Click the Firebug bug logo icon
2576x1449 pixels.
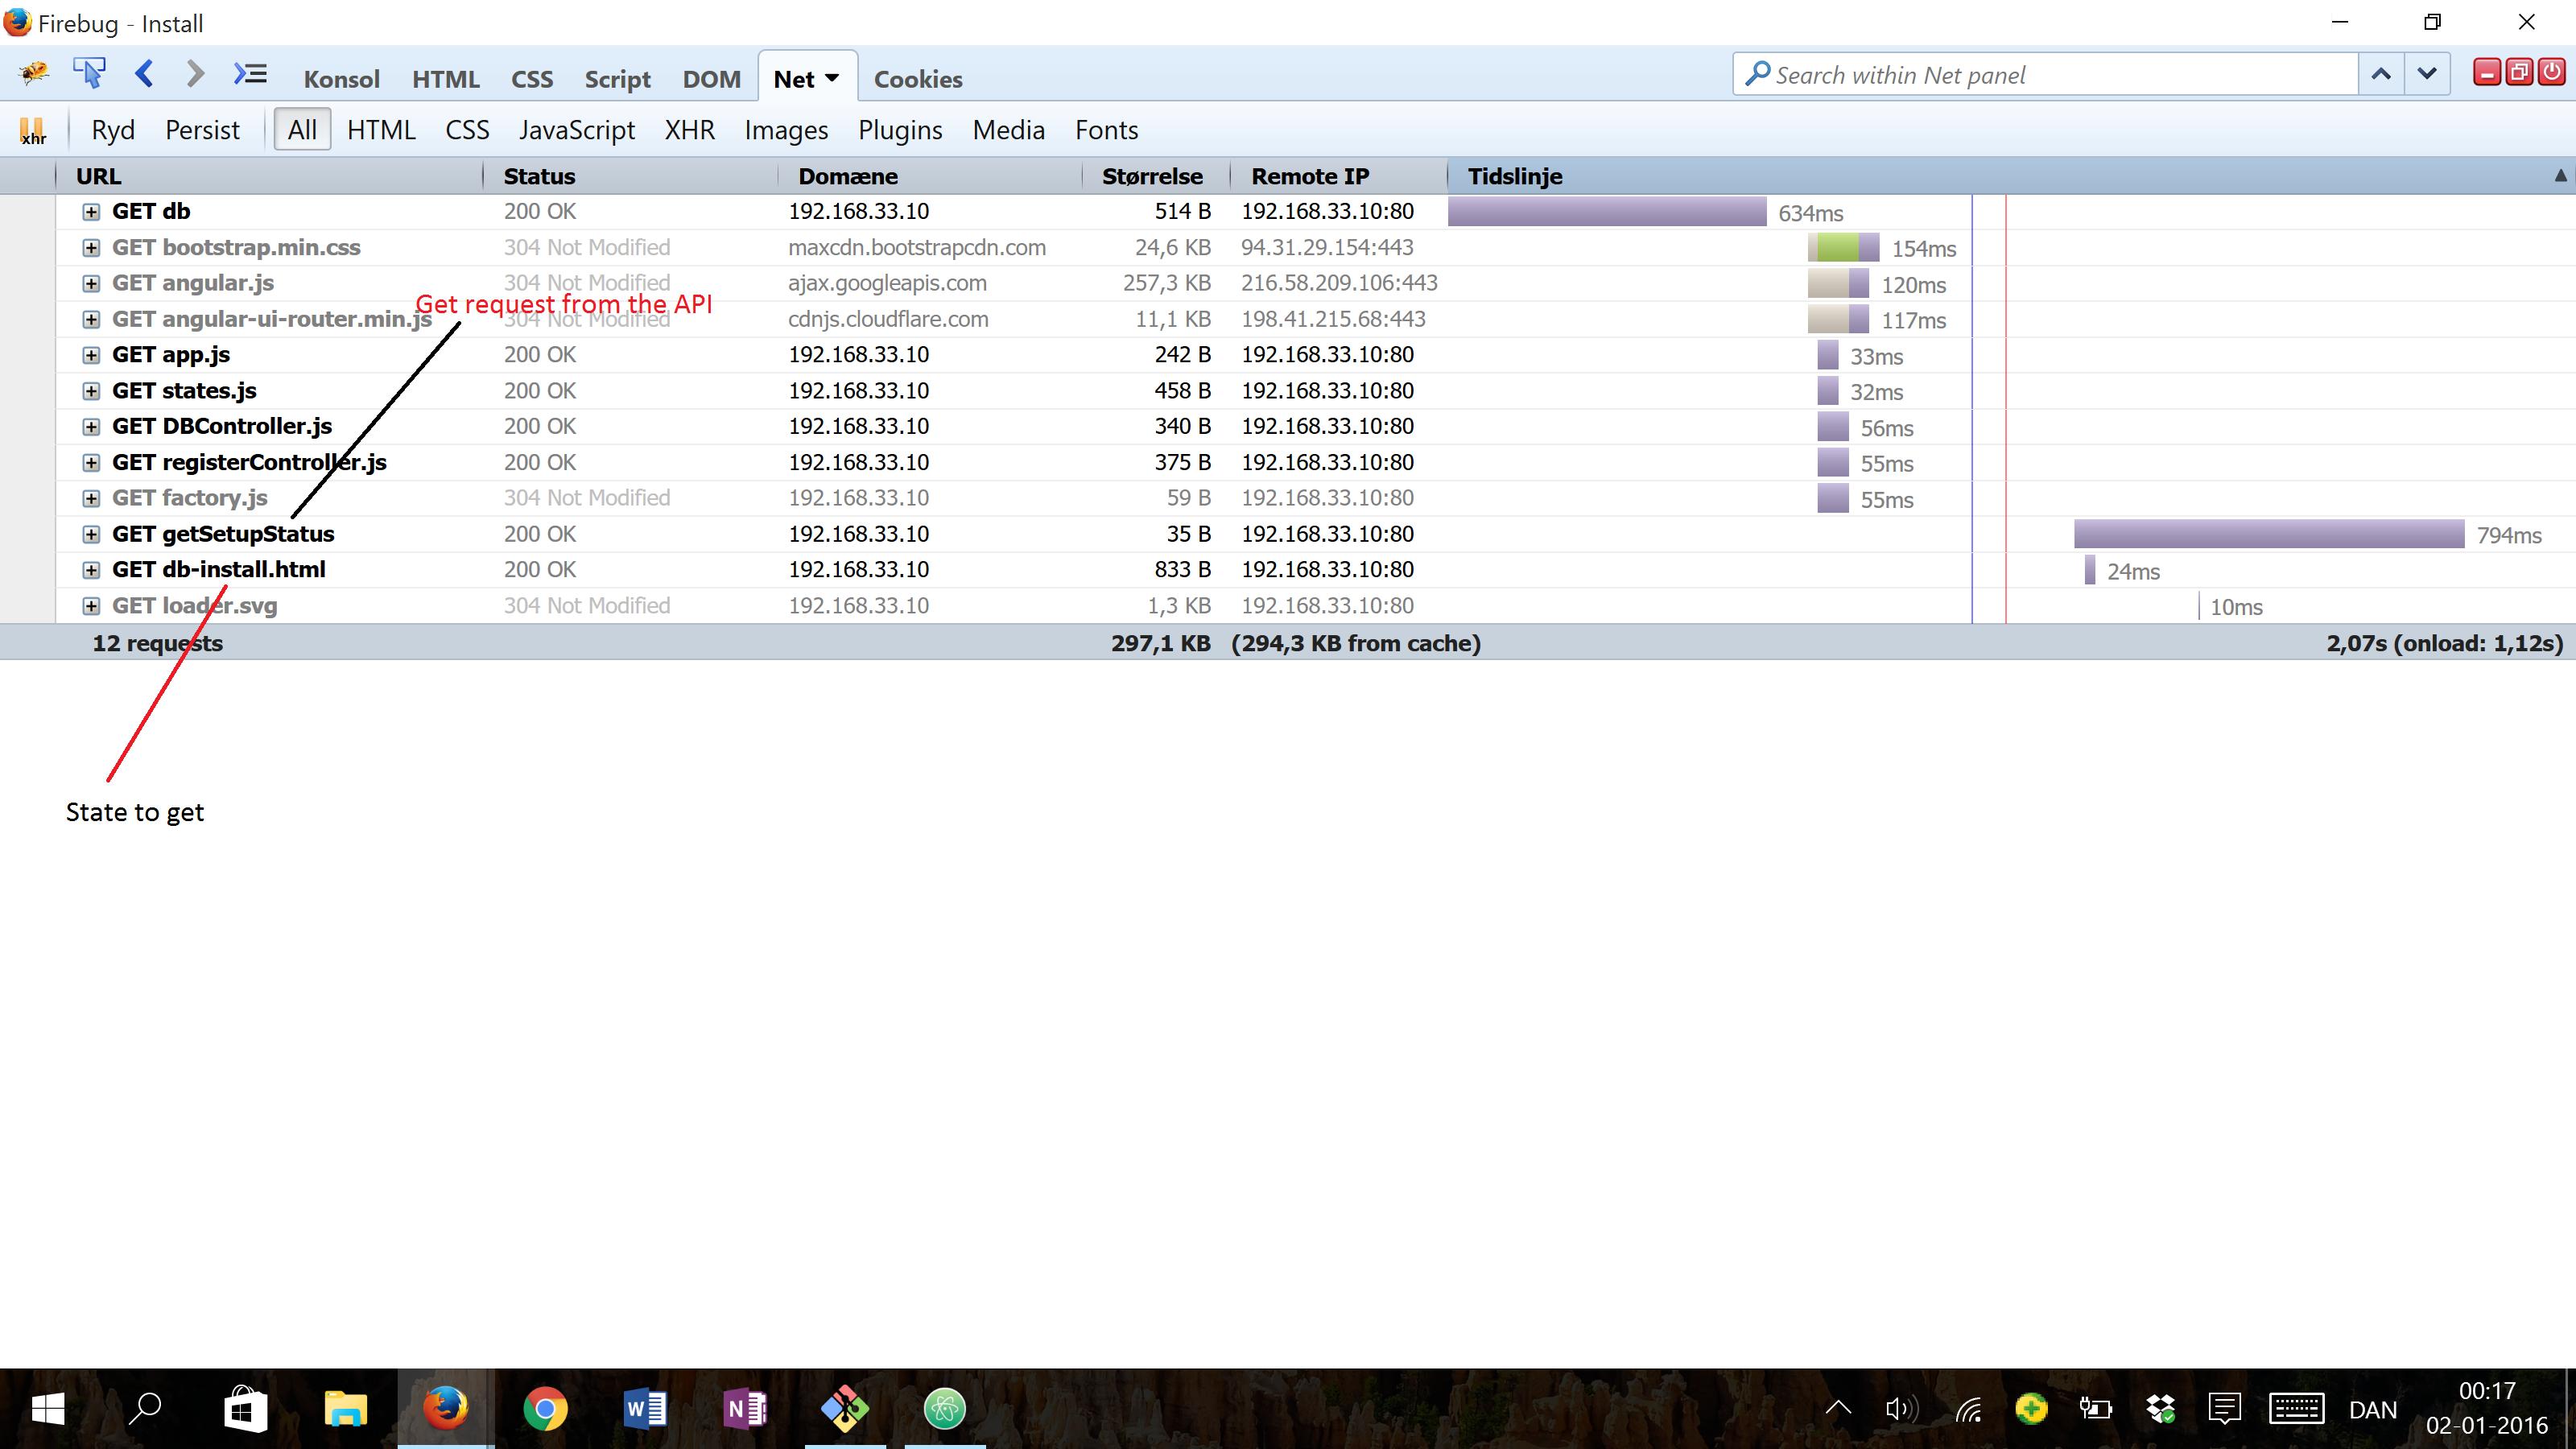coord(33,74)
